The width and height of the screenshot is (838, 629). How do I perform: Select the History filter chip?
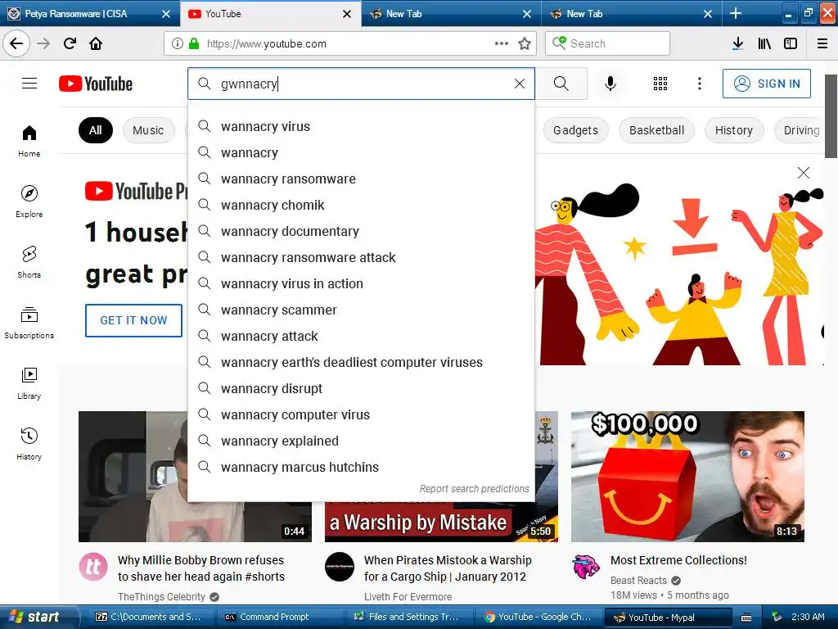[x=734, y=130]
